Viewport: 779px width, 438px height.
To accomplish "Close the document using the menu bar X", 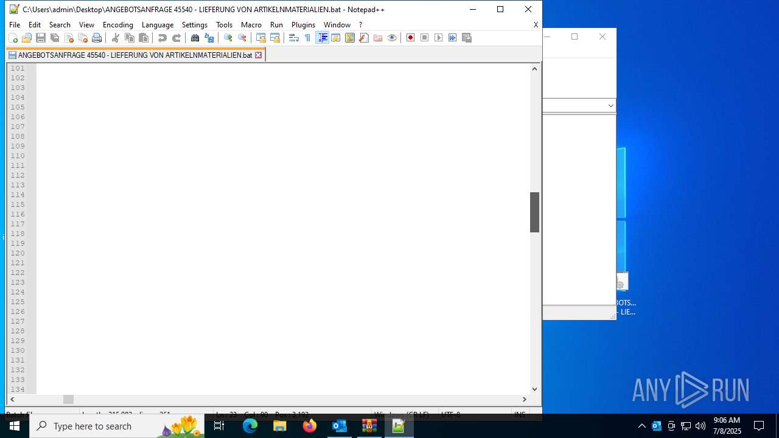I will coord(536,25).
